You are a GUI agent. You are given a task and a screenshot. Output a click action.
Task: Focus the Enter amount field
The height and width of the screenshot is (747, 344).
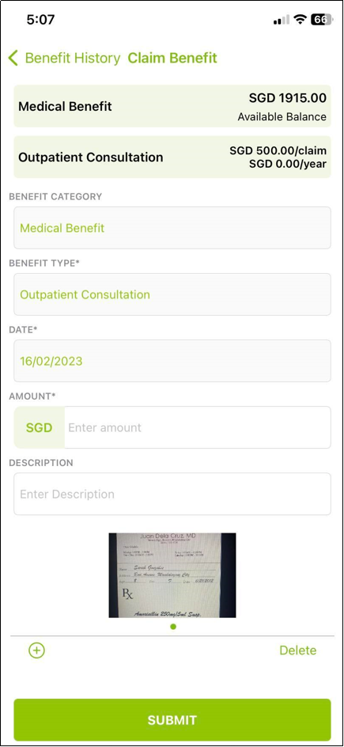click(x=198, y=427)
